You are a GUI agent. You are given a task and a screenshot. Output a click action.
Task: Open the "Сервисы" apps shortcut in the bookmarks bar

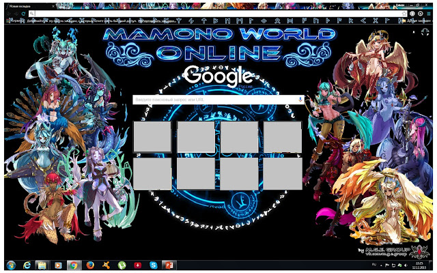tap(16, 20)
